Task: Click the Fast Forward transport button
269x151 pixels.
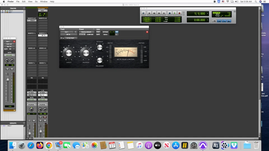Action: pos(159,13)
